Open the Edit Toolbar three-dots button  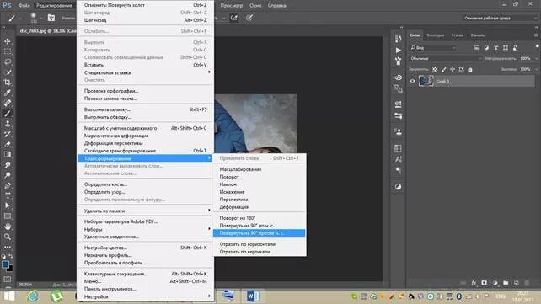coord(8,247)
